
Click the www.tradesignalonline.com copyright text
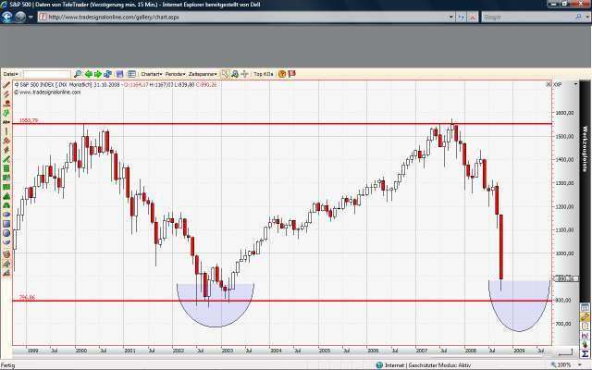pyautogui.click(x=47, y=92)
